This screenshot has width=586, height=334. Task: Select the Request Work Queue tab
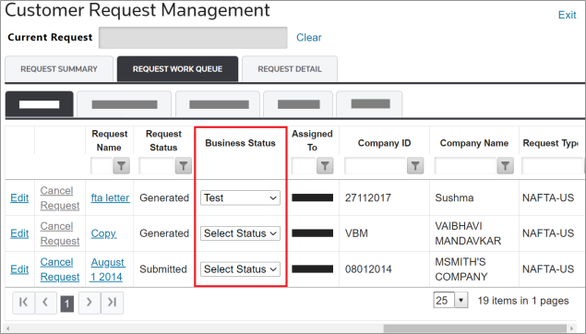click(177, 69)
